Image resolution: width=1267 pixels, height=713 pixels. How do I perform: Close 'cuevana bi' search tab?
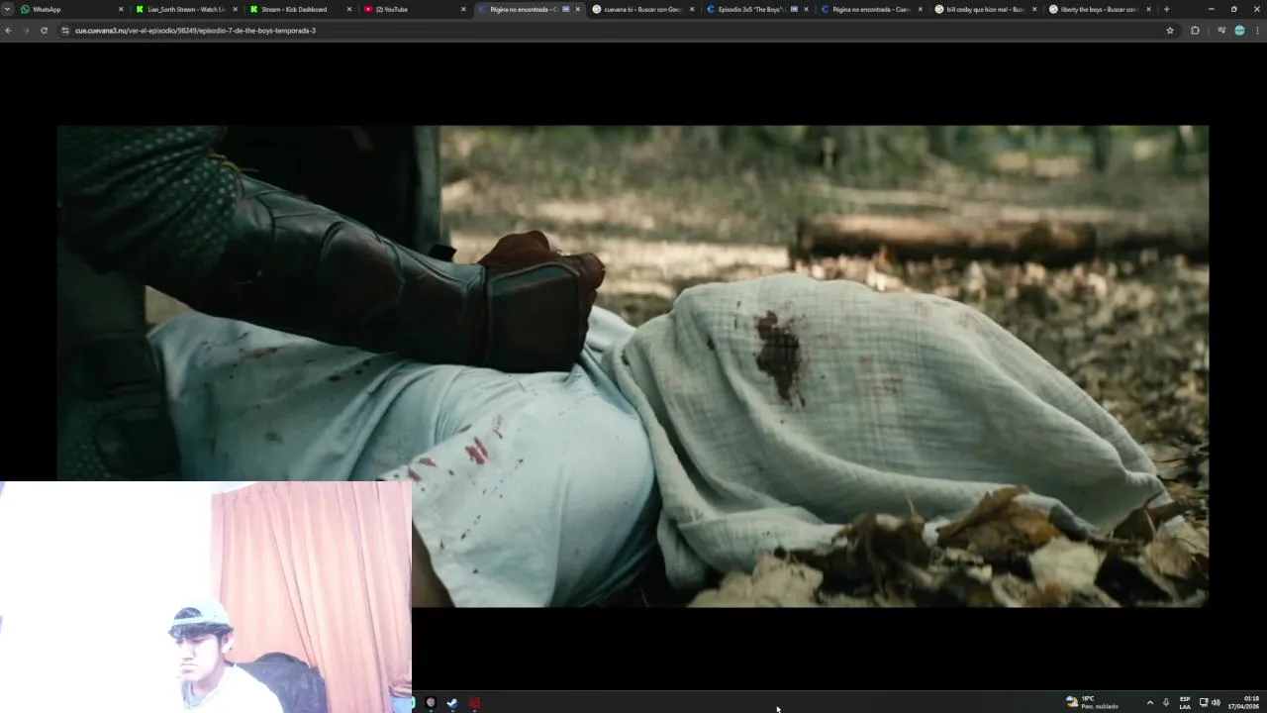692,9
